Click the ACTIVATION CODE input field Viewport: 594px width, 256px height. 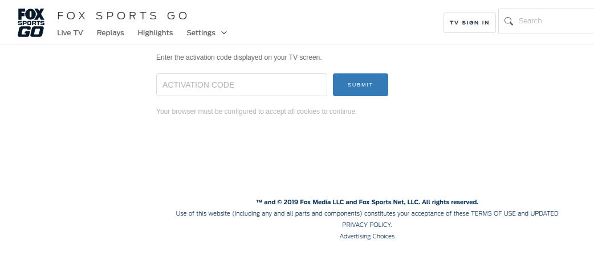coord(242,85)
